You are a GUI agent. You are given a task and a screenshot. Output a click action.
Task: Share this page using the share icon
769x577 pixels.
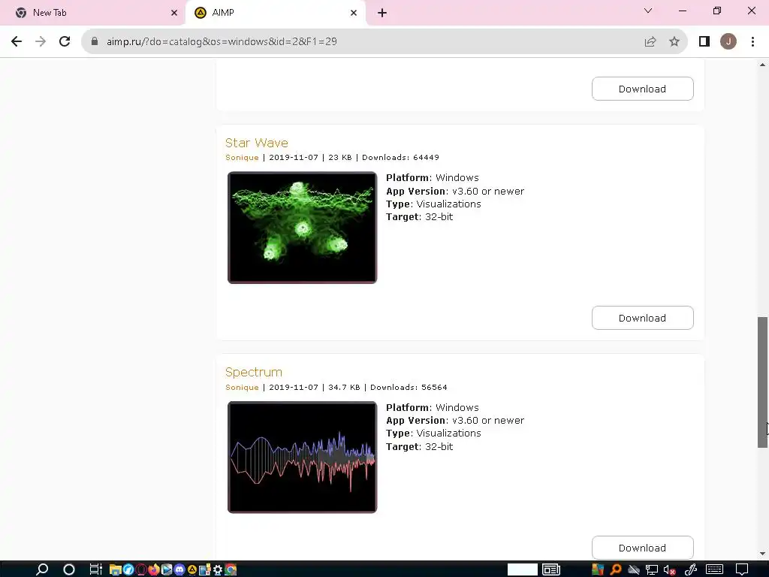tap(650, 41)
